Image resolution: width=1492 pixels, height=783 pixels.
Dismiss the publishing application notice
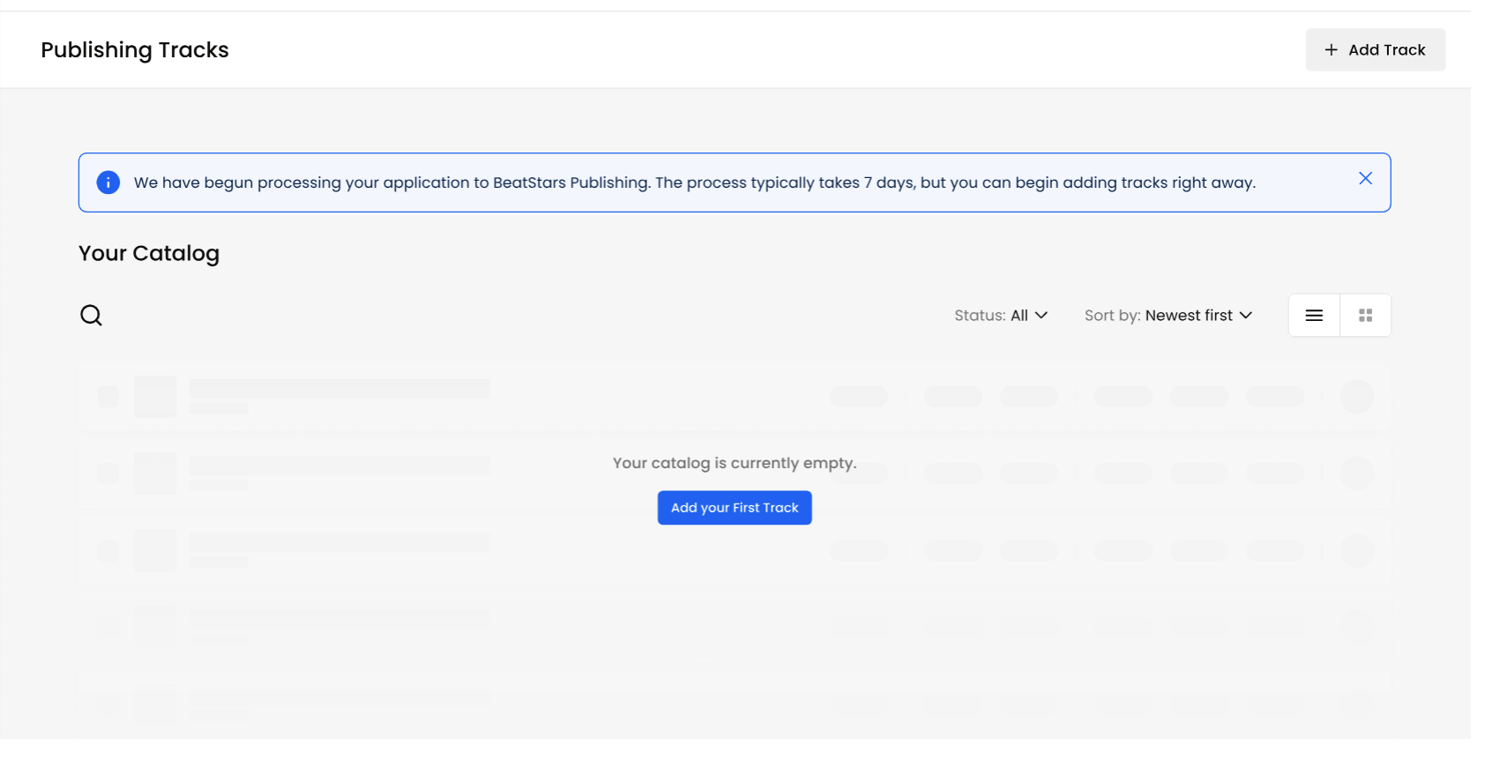pos(1365,179)
